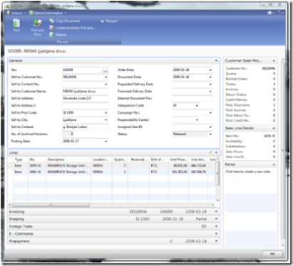Click the Sell-to Customer Name field

pyautogui.click(x=85, y=91)
